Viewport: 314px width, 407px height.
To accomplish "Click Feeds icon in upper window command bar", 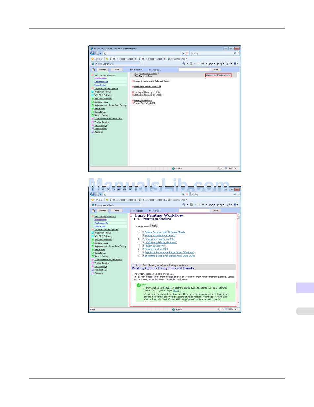I will 191,64.
